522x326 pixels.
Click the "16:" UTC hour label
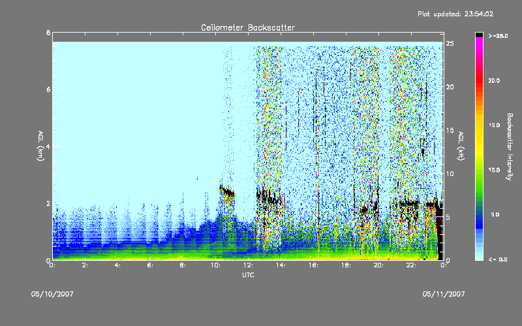tap(313, 265)
